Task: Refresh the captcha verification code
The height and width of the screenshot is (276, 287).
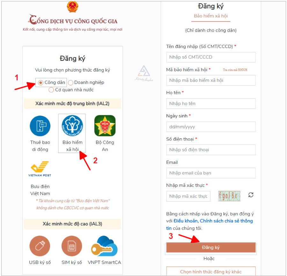Action: click(251, 195)
